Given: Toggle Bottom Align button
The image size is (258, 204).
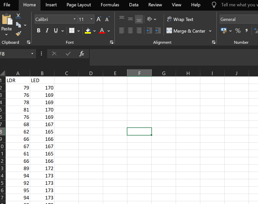Looking at the screenshot, I should tap(139, 19).
